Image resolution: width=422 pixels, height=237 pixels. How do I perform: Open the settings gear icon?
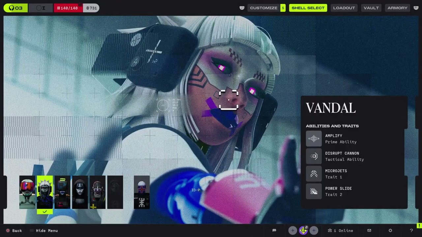(x=390, y=230)
